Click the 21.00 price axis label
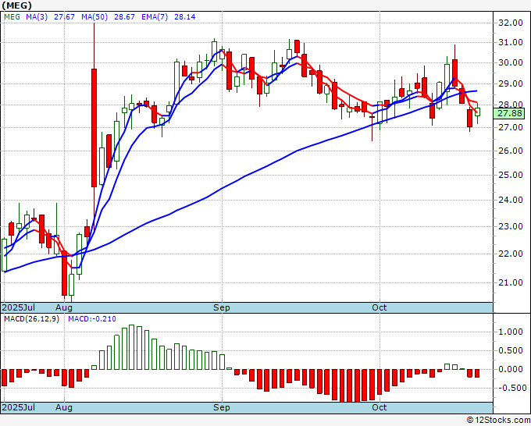The height and width of the screenshot is (426, 531). coord(511,282)
